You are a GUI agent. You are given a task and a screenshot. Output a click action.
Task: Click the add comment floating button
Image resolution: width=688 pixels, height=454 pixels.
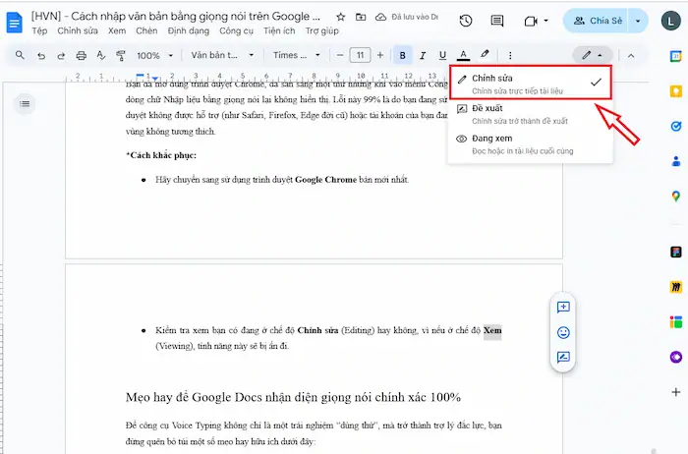coord(563,307)
